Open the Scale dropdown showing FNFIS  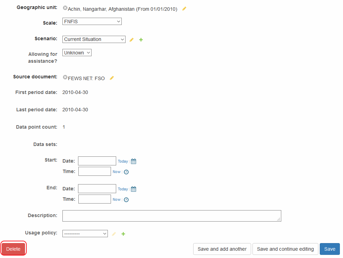(x=92, y=21)
